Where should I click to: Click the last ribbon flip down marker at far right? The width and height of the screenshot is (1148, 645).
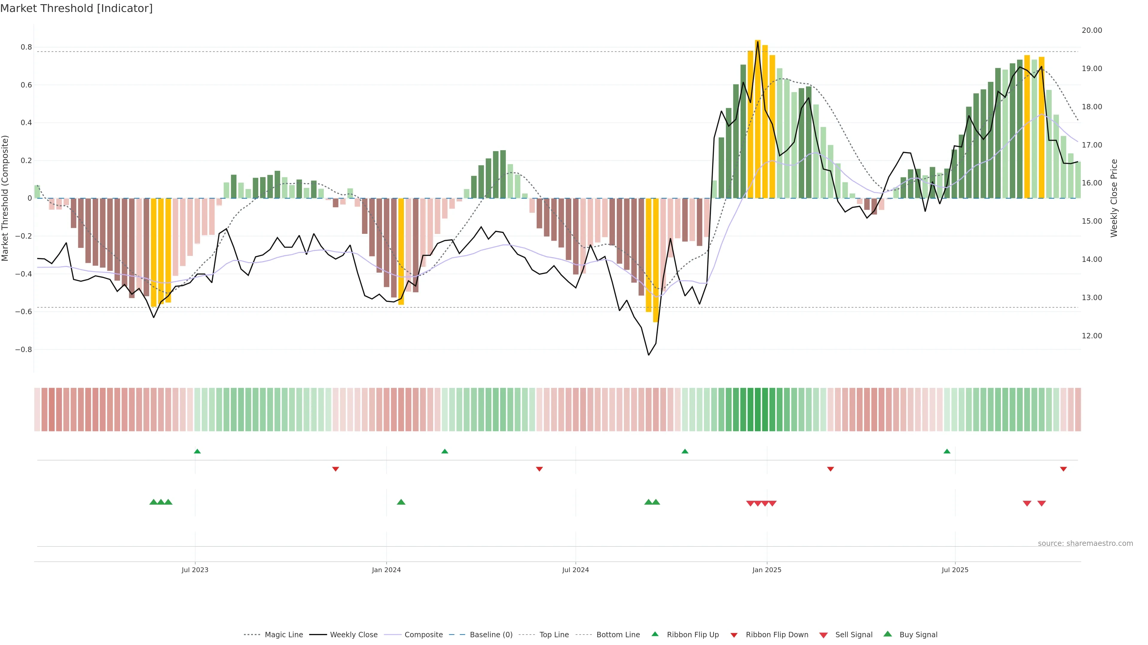pos(1063,469)
